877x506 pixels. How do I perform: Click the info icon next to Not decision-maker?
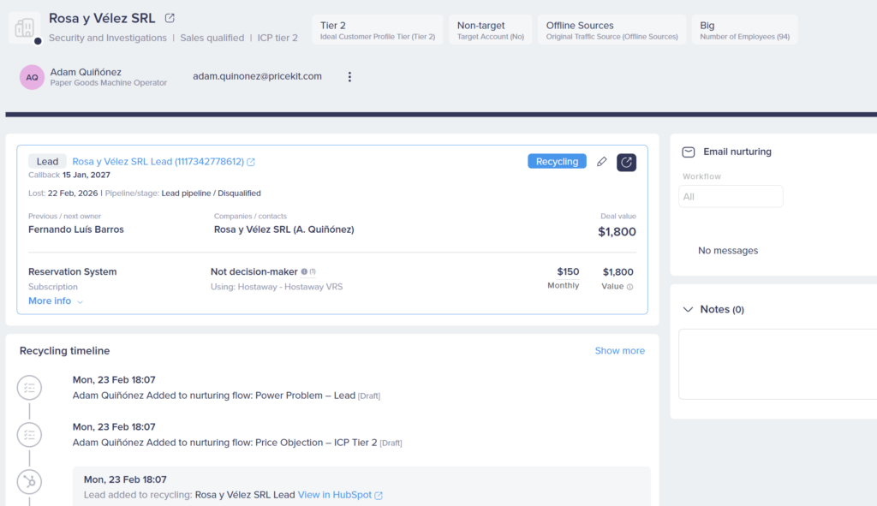304,272
